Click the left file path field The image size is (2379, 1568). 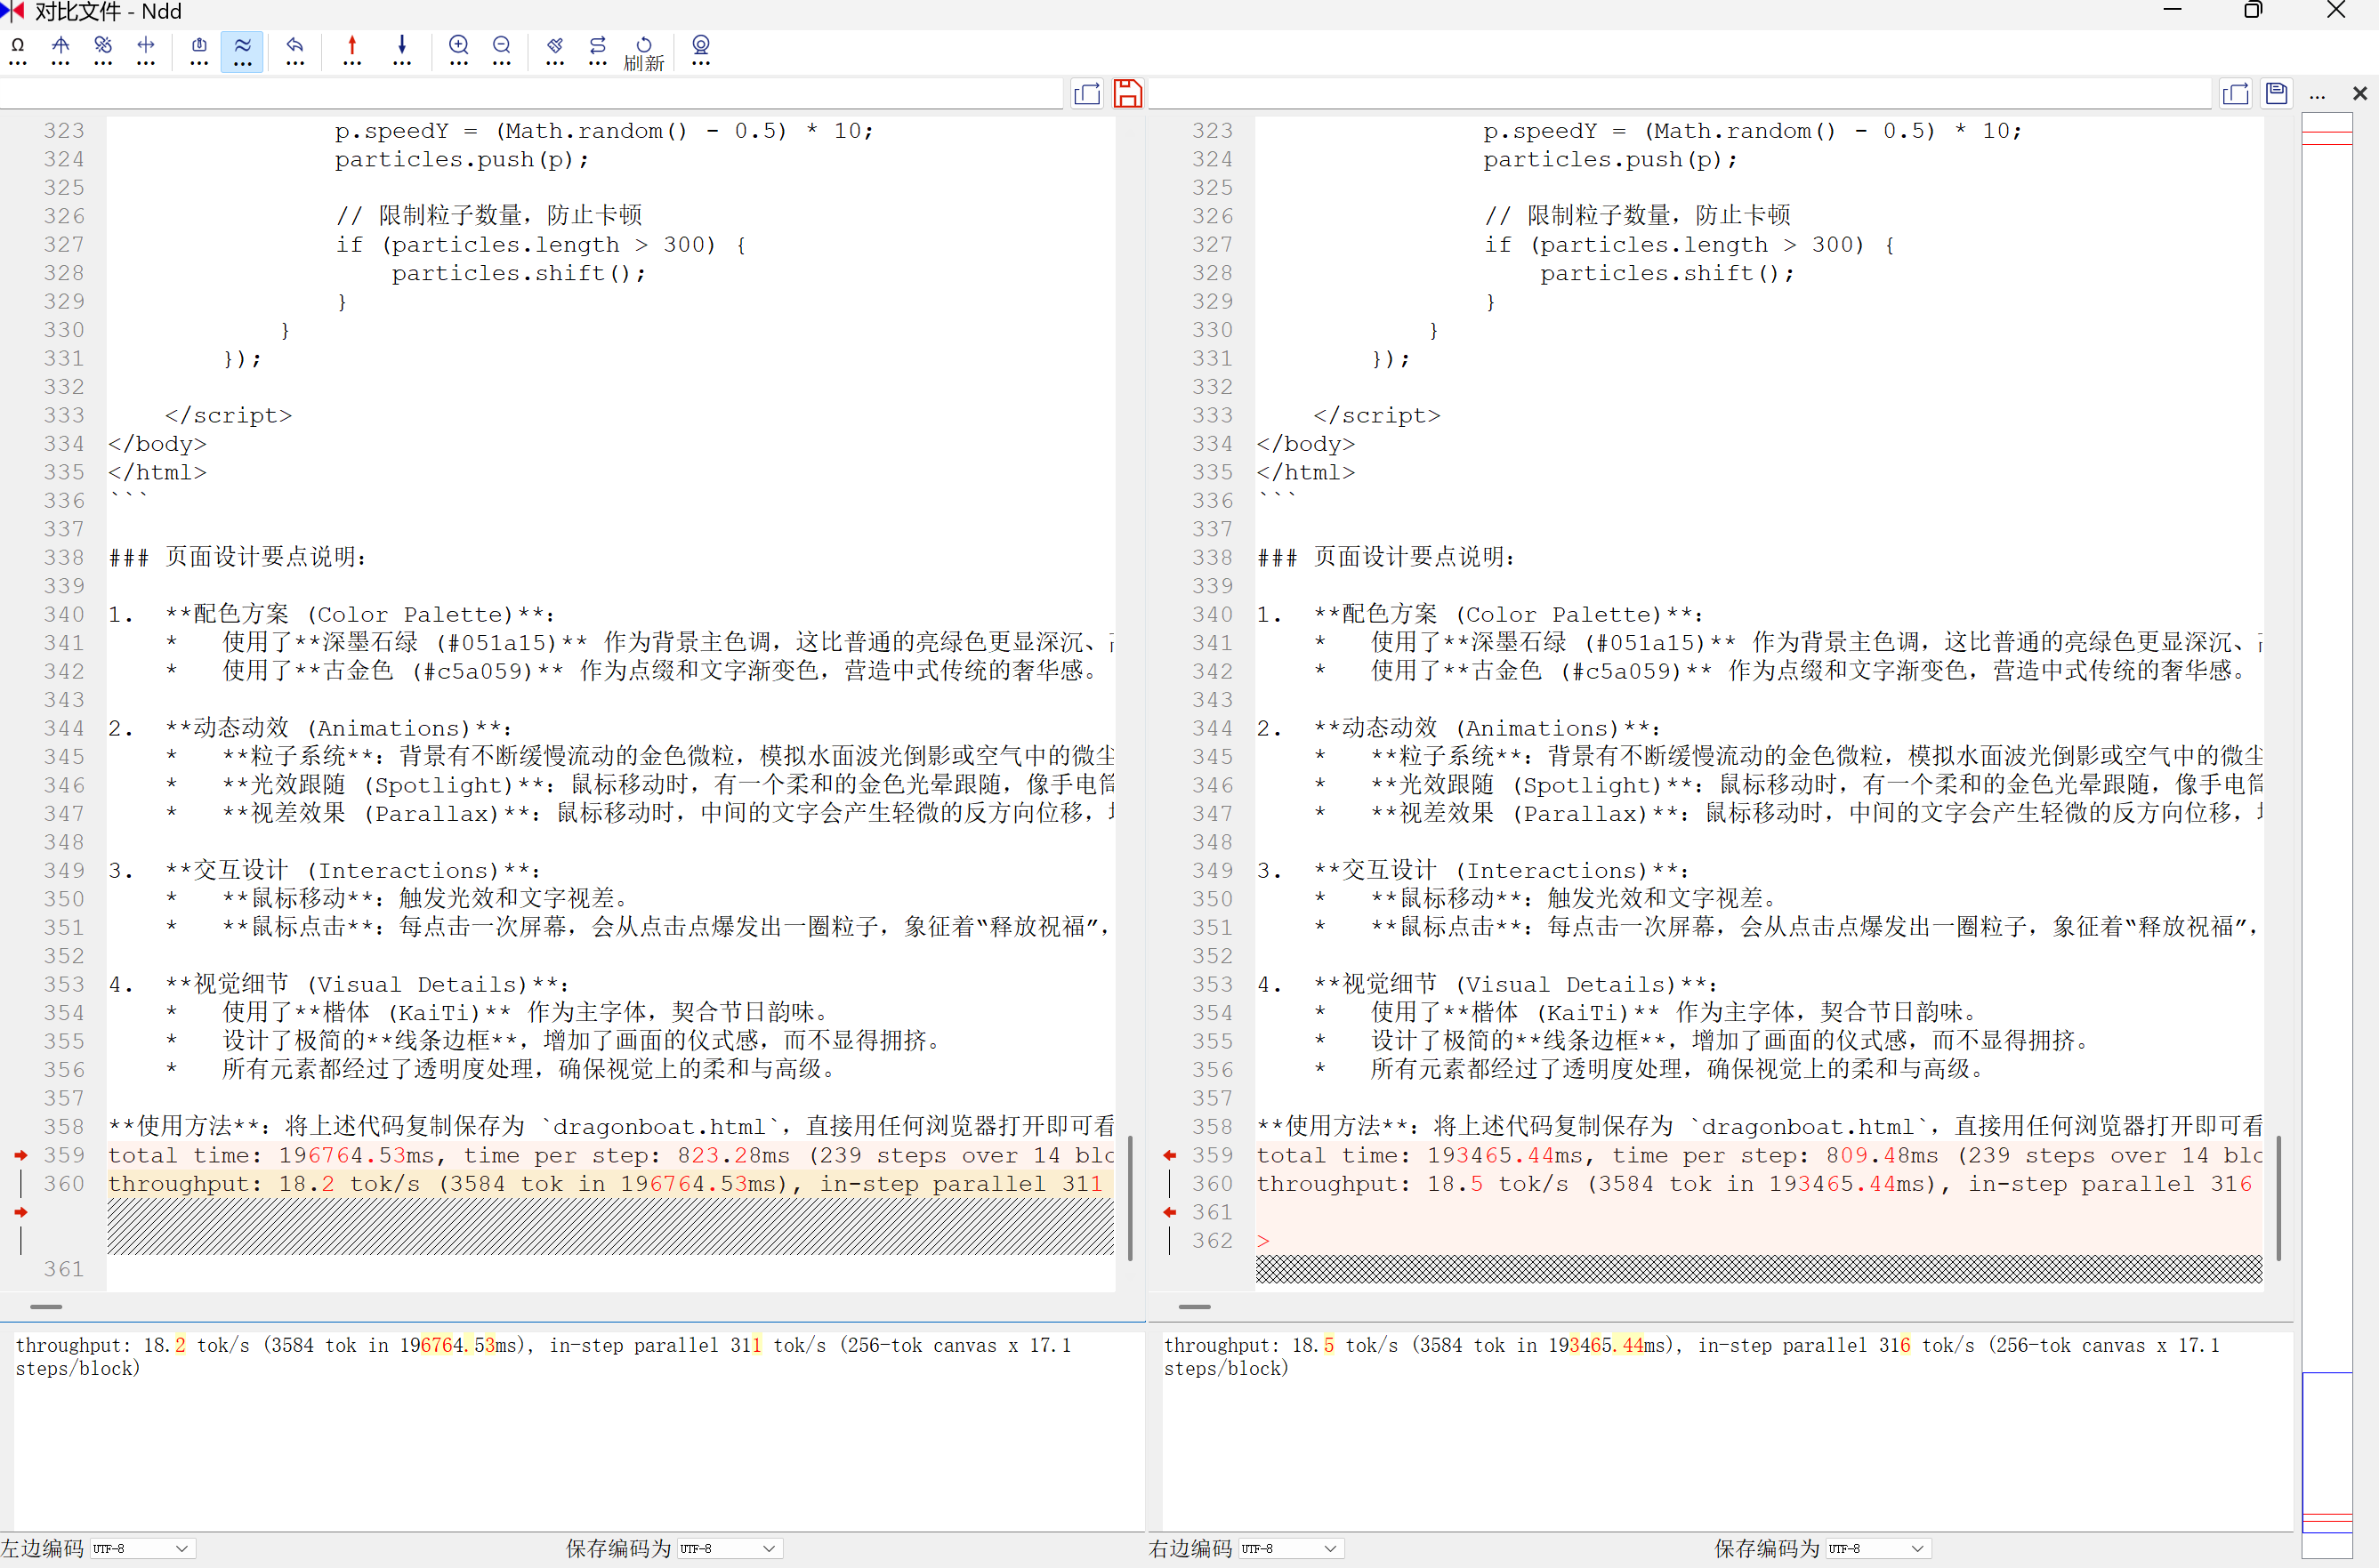point(532,94)
